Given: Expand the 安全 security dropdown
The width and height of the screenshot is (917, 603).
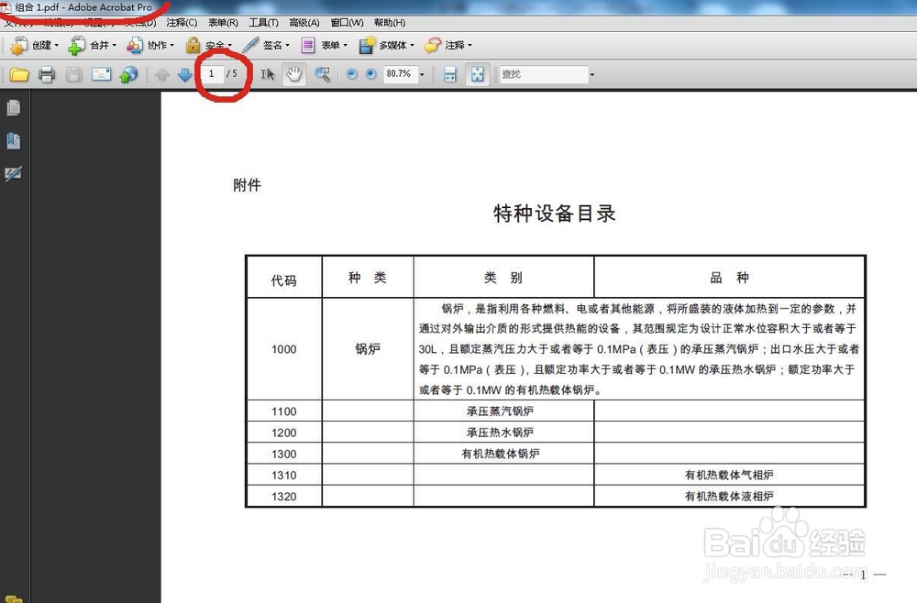Looking at the screenshot, I should tap(219, 44).
